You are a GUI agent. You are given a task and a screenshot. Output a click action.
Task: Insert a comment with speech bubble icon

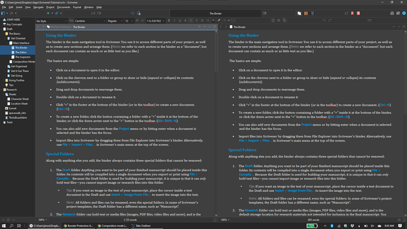coord(233,21)
